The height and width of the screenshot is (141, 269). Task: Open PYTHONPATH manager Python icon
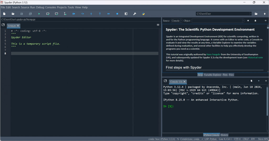pyautogui.click(x=143, y=14)
